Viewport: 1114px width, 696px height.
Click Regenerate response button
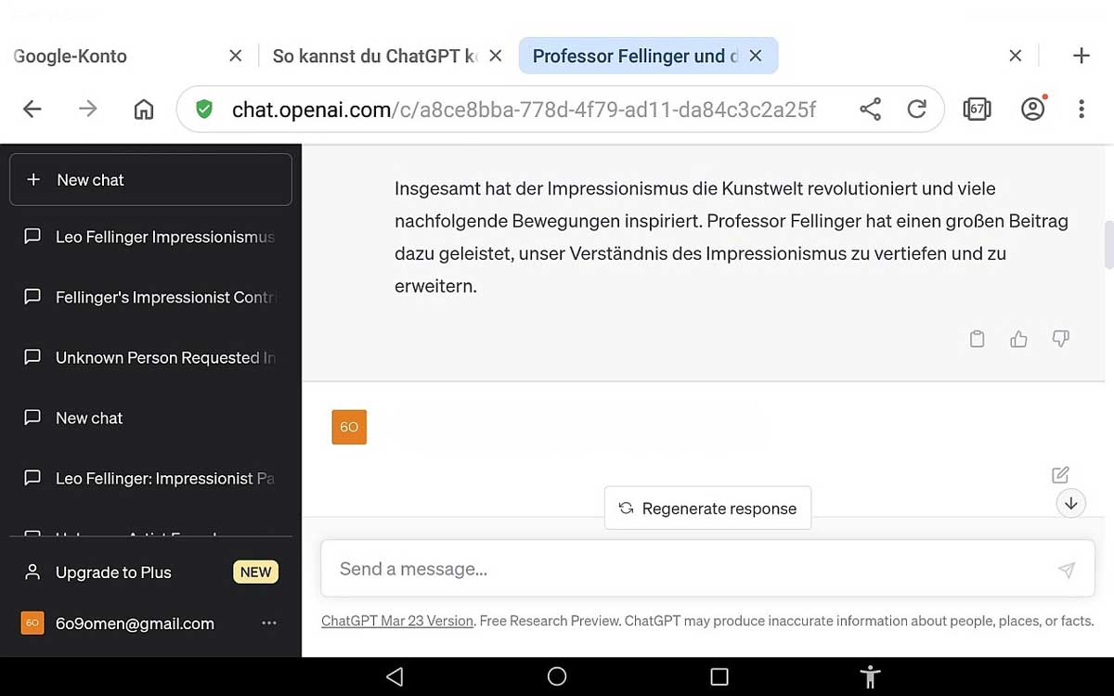tap(707, 508)
